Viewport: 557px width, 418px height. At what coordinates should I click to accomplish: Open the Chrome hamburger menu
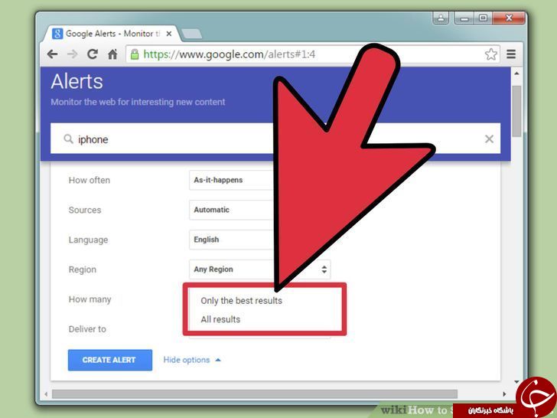(x=511, y=54)
